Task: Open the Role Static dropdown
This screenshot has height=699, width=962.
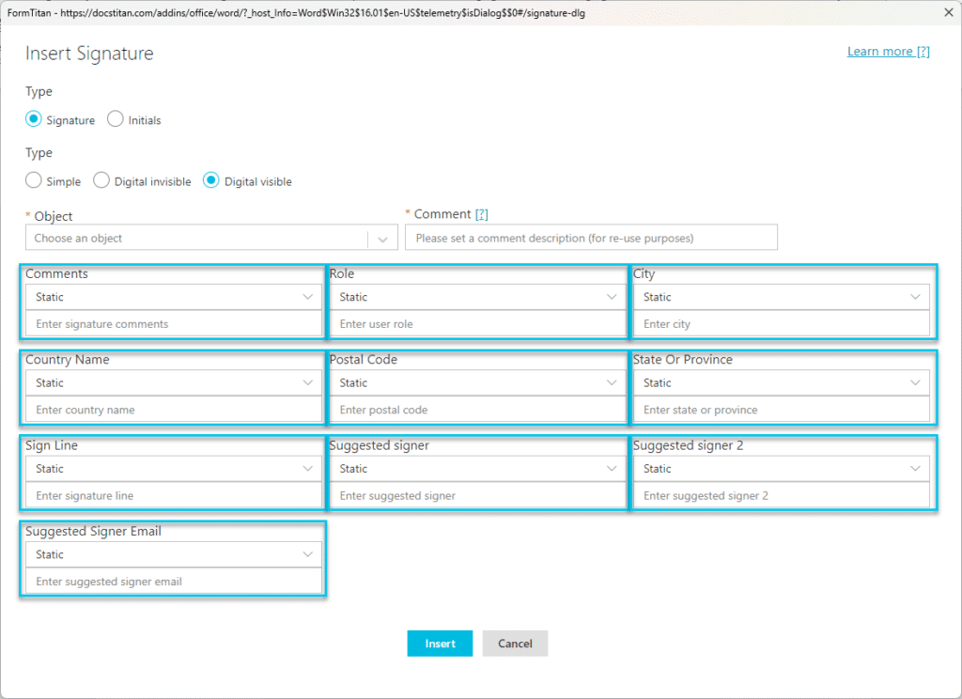Action: 476,297
